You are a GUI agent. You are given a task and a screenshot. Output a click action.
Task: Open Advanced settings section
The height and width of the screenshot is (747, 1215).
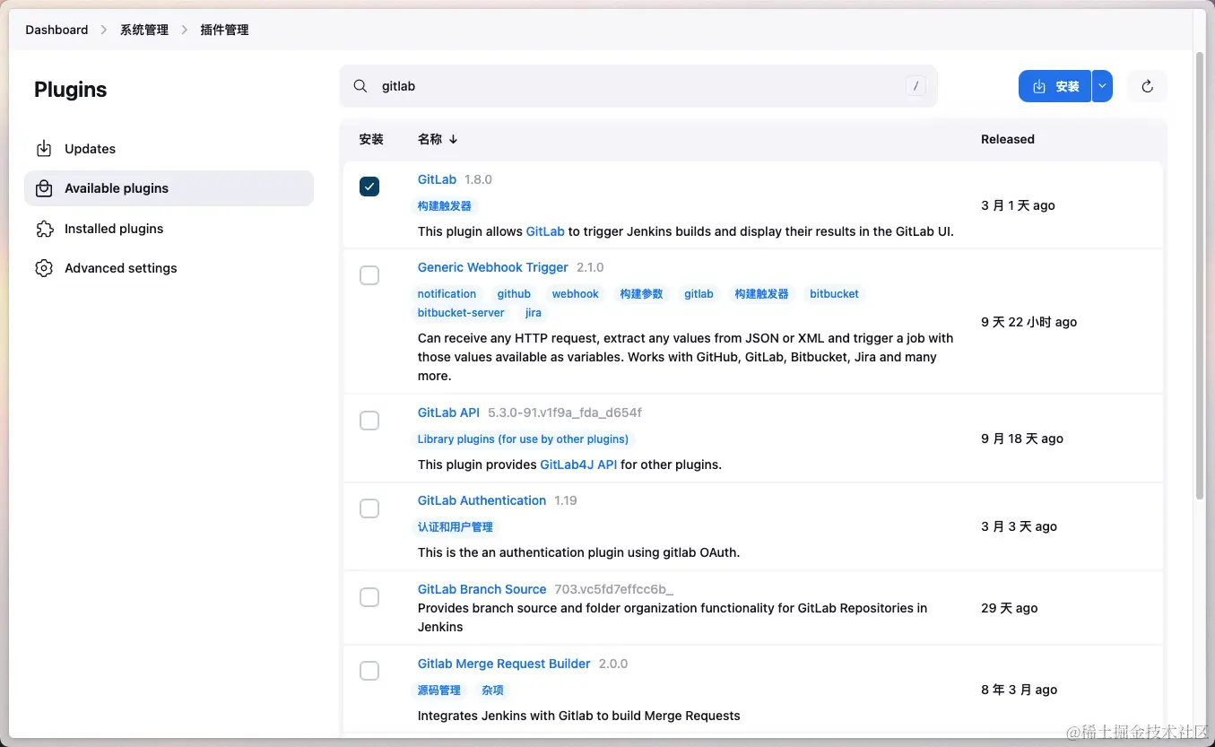coord(169,268)
